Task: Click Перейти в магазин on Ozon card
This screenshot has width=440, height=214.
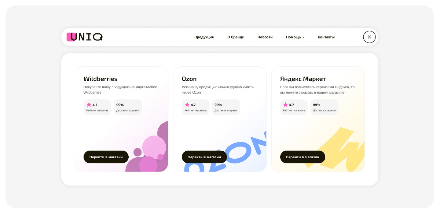Action: coord(204,157)
